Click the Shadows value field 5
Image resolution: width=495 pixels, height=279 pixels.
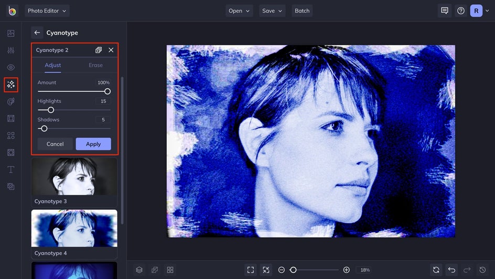103,120
